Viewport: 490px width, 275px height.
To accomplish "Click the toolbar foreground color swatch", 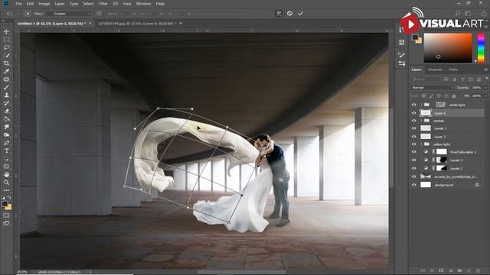I will tap(5, 204).
